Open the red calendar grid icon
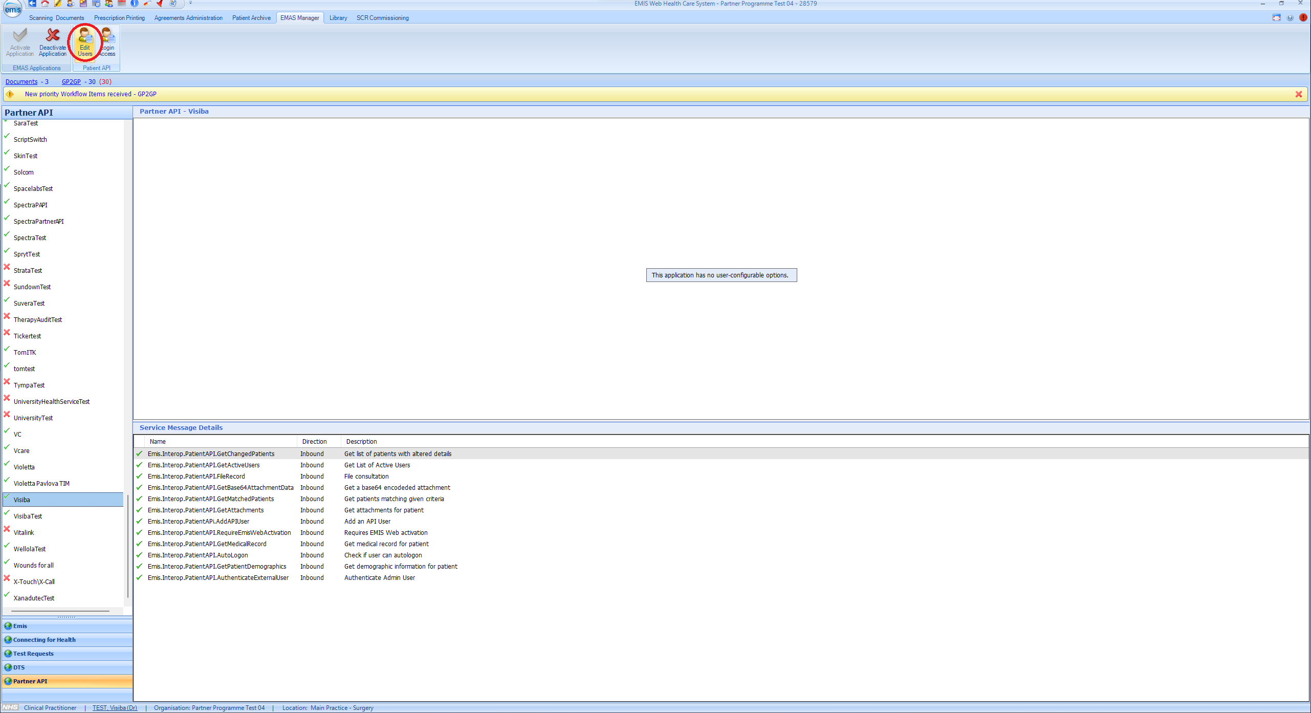Image resolution: width=1311 pixels, height=713 pixels. 122,4
